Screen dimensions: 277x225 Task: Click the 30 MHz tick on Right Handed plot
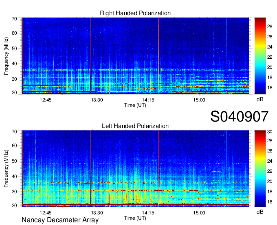point(14,79)
